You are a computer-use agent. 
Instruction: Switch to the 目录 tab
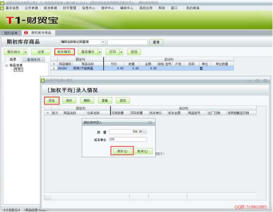click(13, 60)
